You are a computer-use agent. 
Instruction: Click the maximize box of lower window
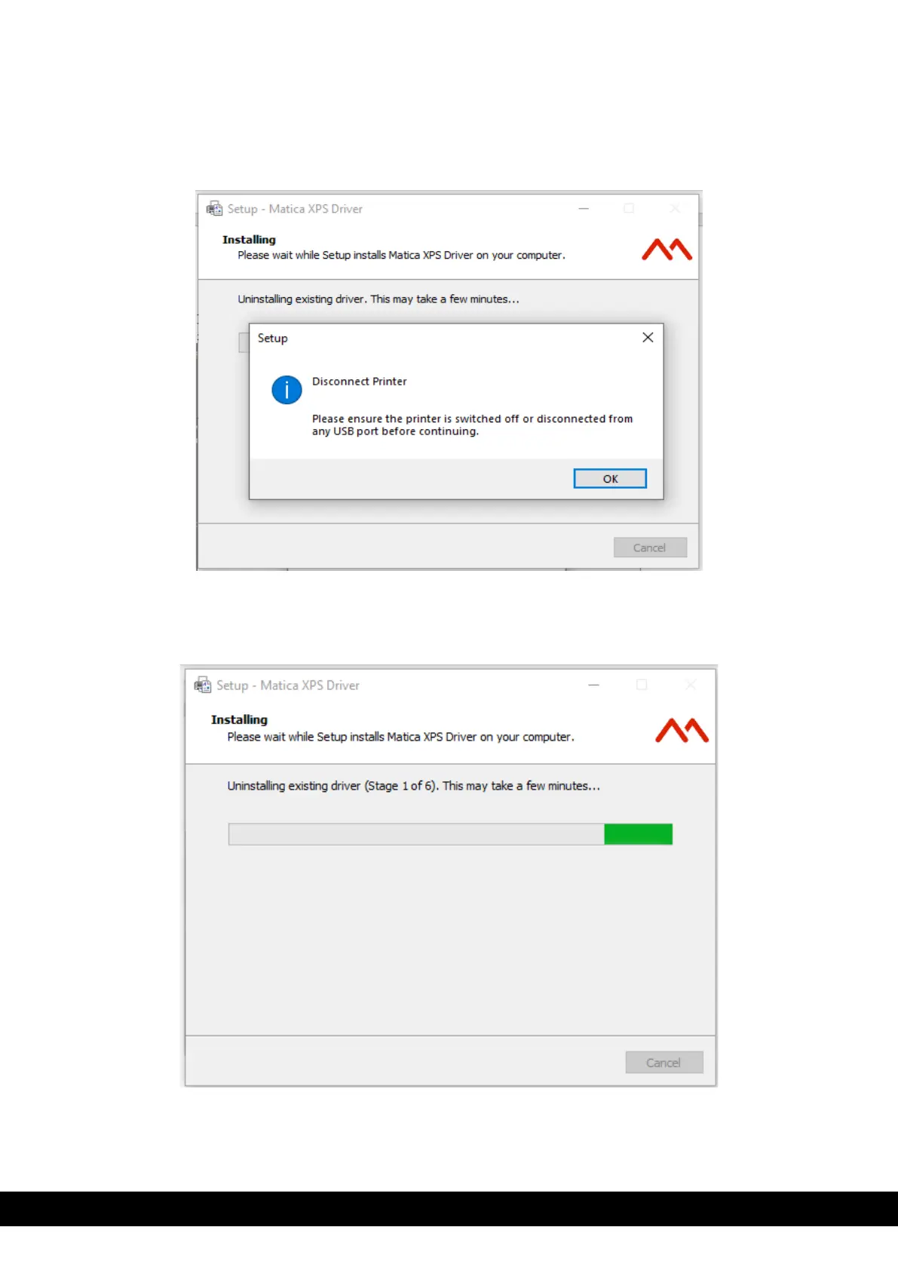click(x=642, y=685)
